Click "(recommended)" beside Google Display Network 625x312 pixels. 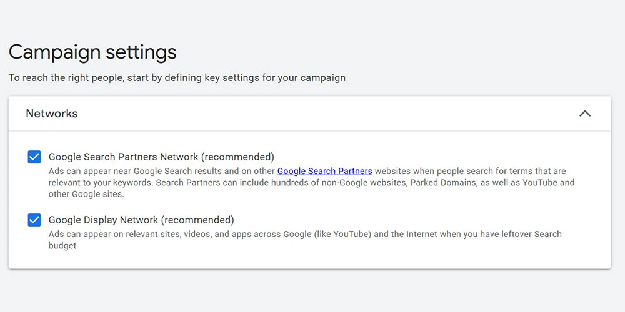pyautogui.click(x=198, y=220)
